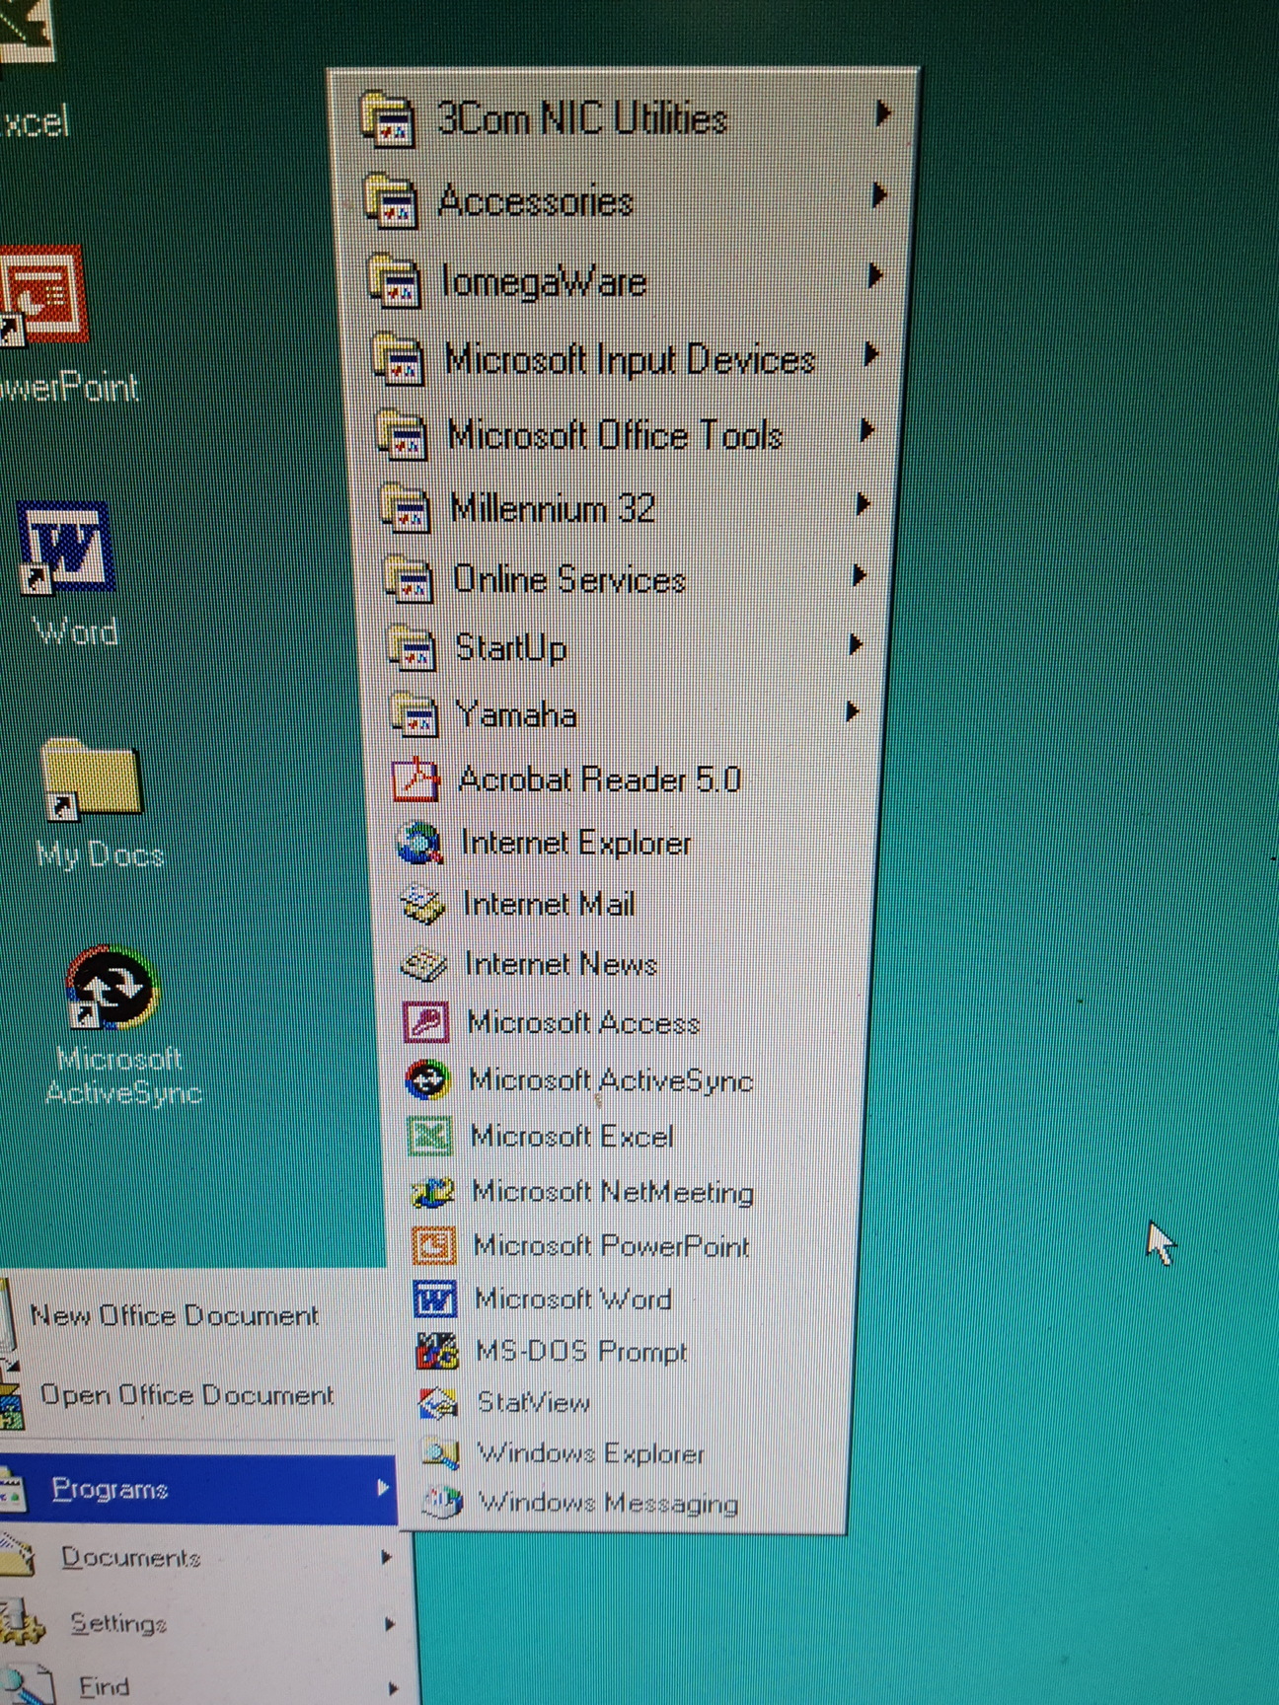Expand the 3Com NIC Utilities submenu arrow
Viewport: 1279px width, 1705px height.
pyautogui.click(x=882, y=114)
